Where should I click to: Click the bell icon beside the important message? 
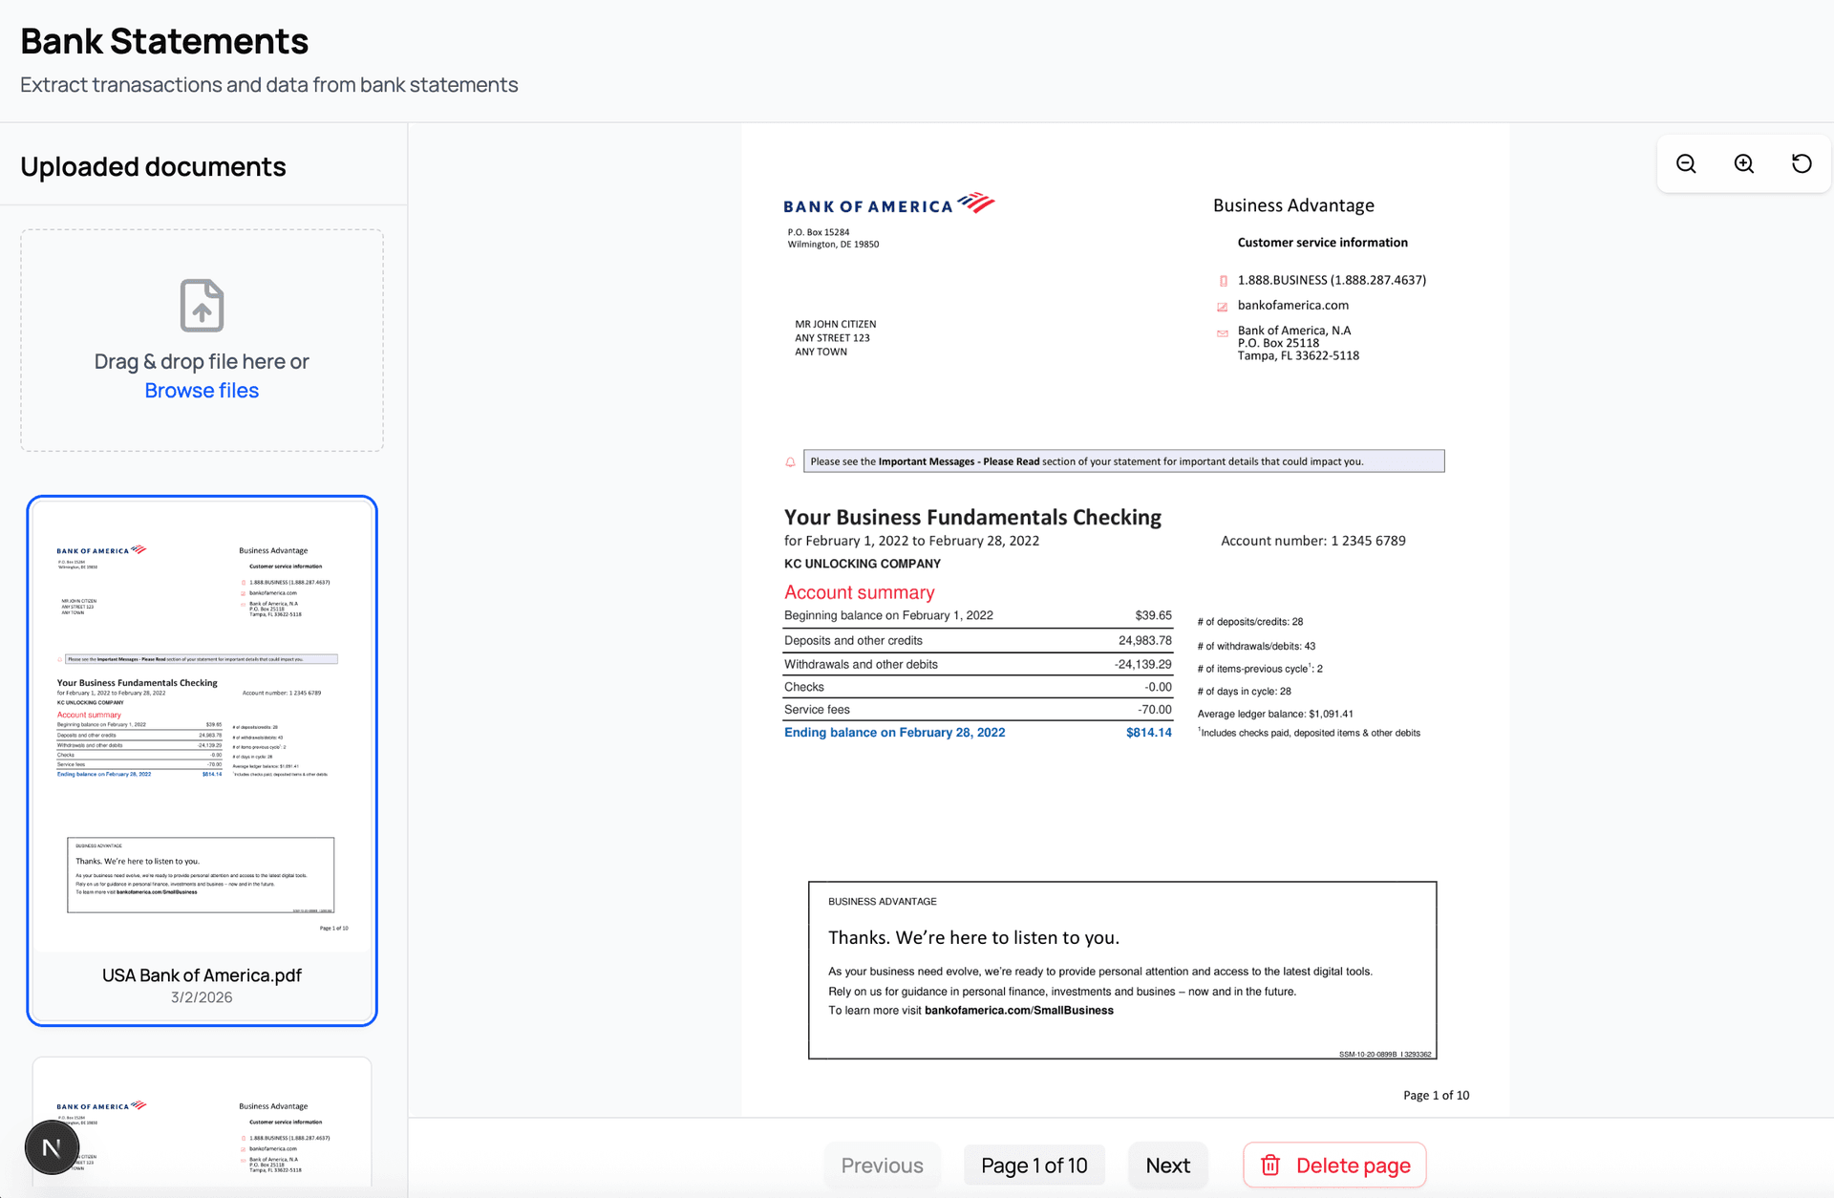point(788,460)
